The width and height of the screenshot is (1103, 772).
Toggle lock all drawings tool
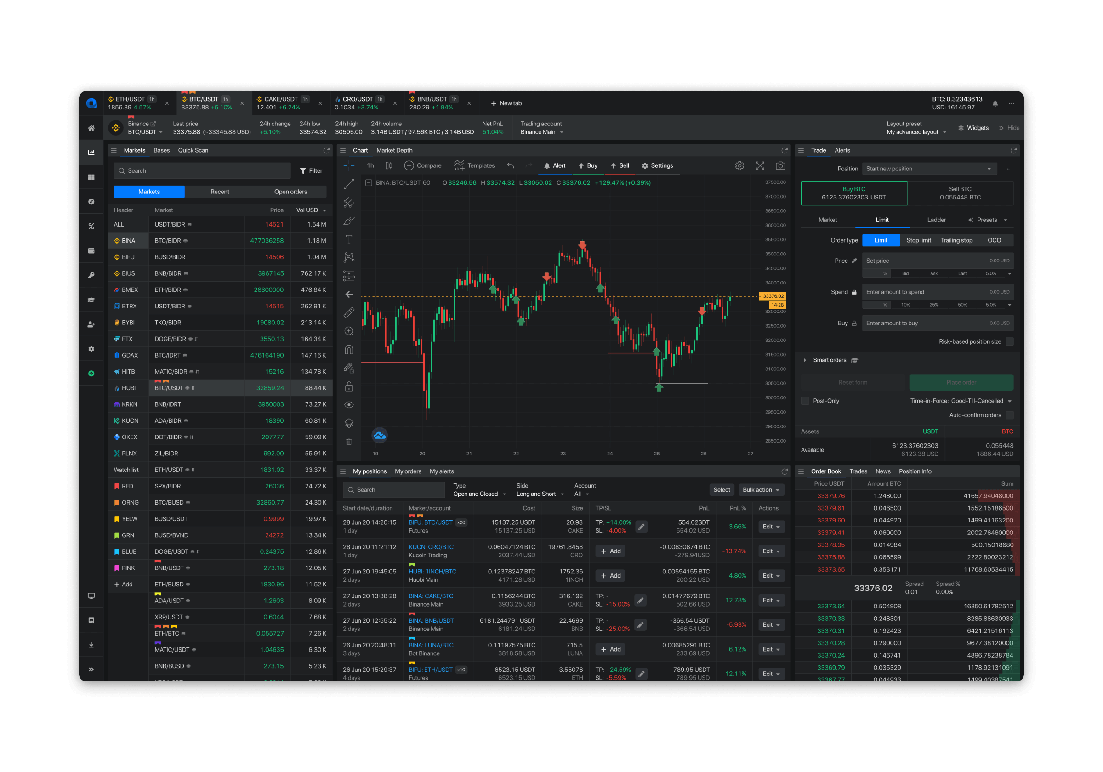pos(349,387)
